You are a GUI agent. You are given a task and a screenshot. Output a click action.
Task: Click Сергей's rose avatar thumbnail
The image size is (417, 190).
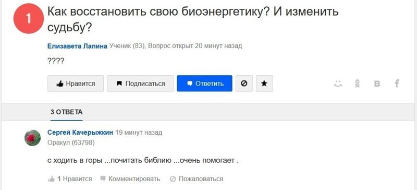(33, 138)
